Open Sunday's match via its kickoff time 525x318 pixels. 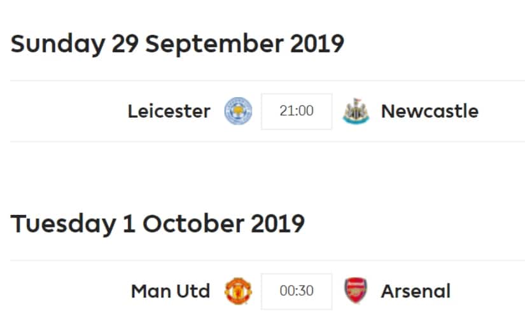(297, 111)
